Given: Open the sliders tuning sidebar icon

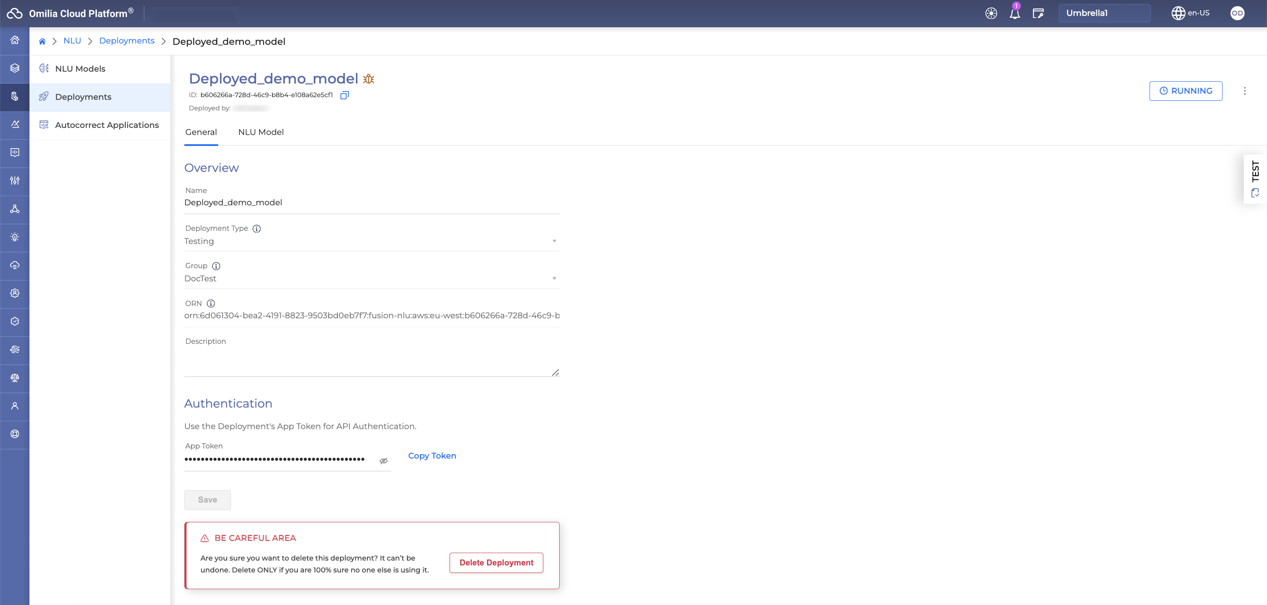Looking at the screenshot, I should pyautogui.click(x=15, y=180).
